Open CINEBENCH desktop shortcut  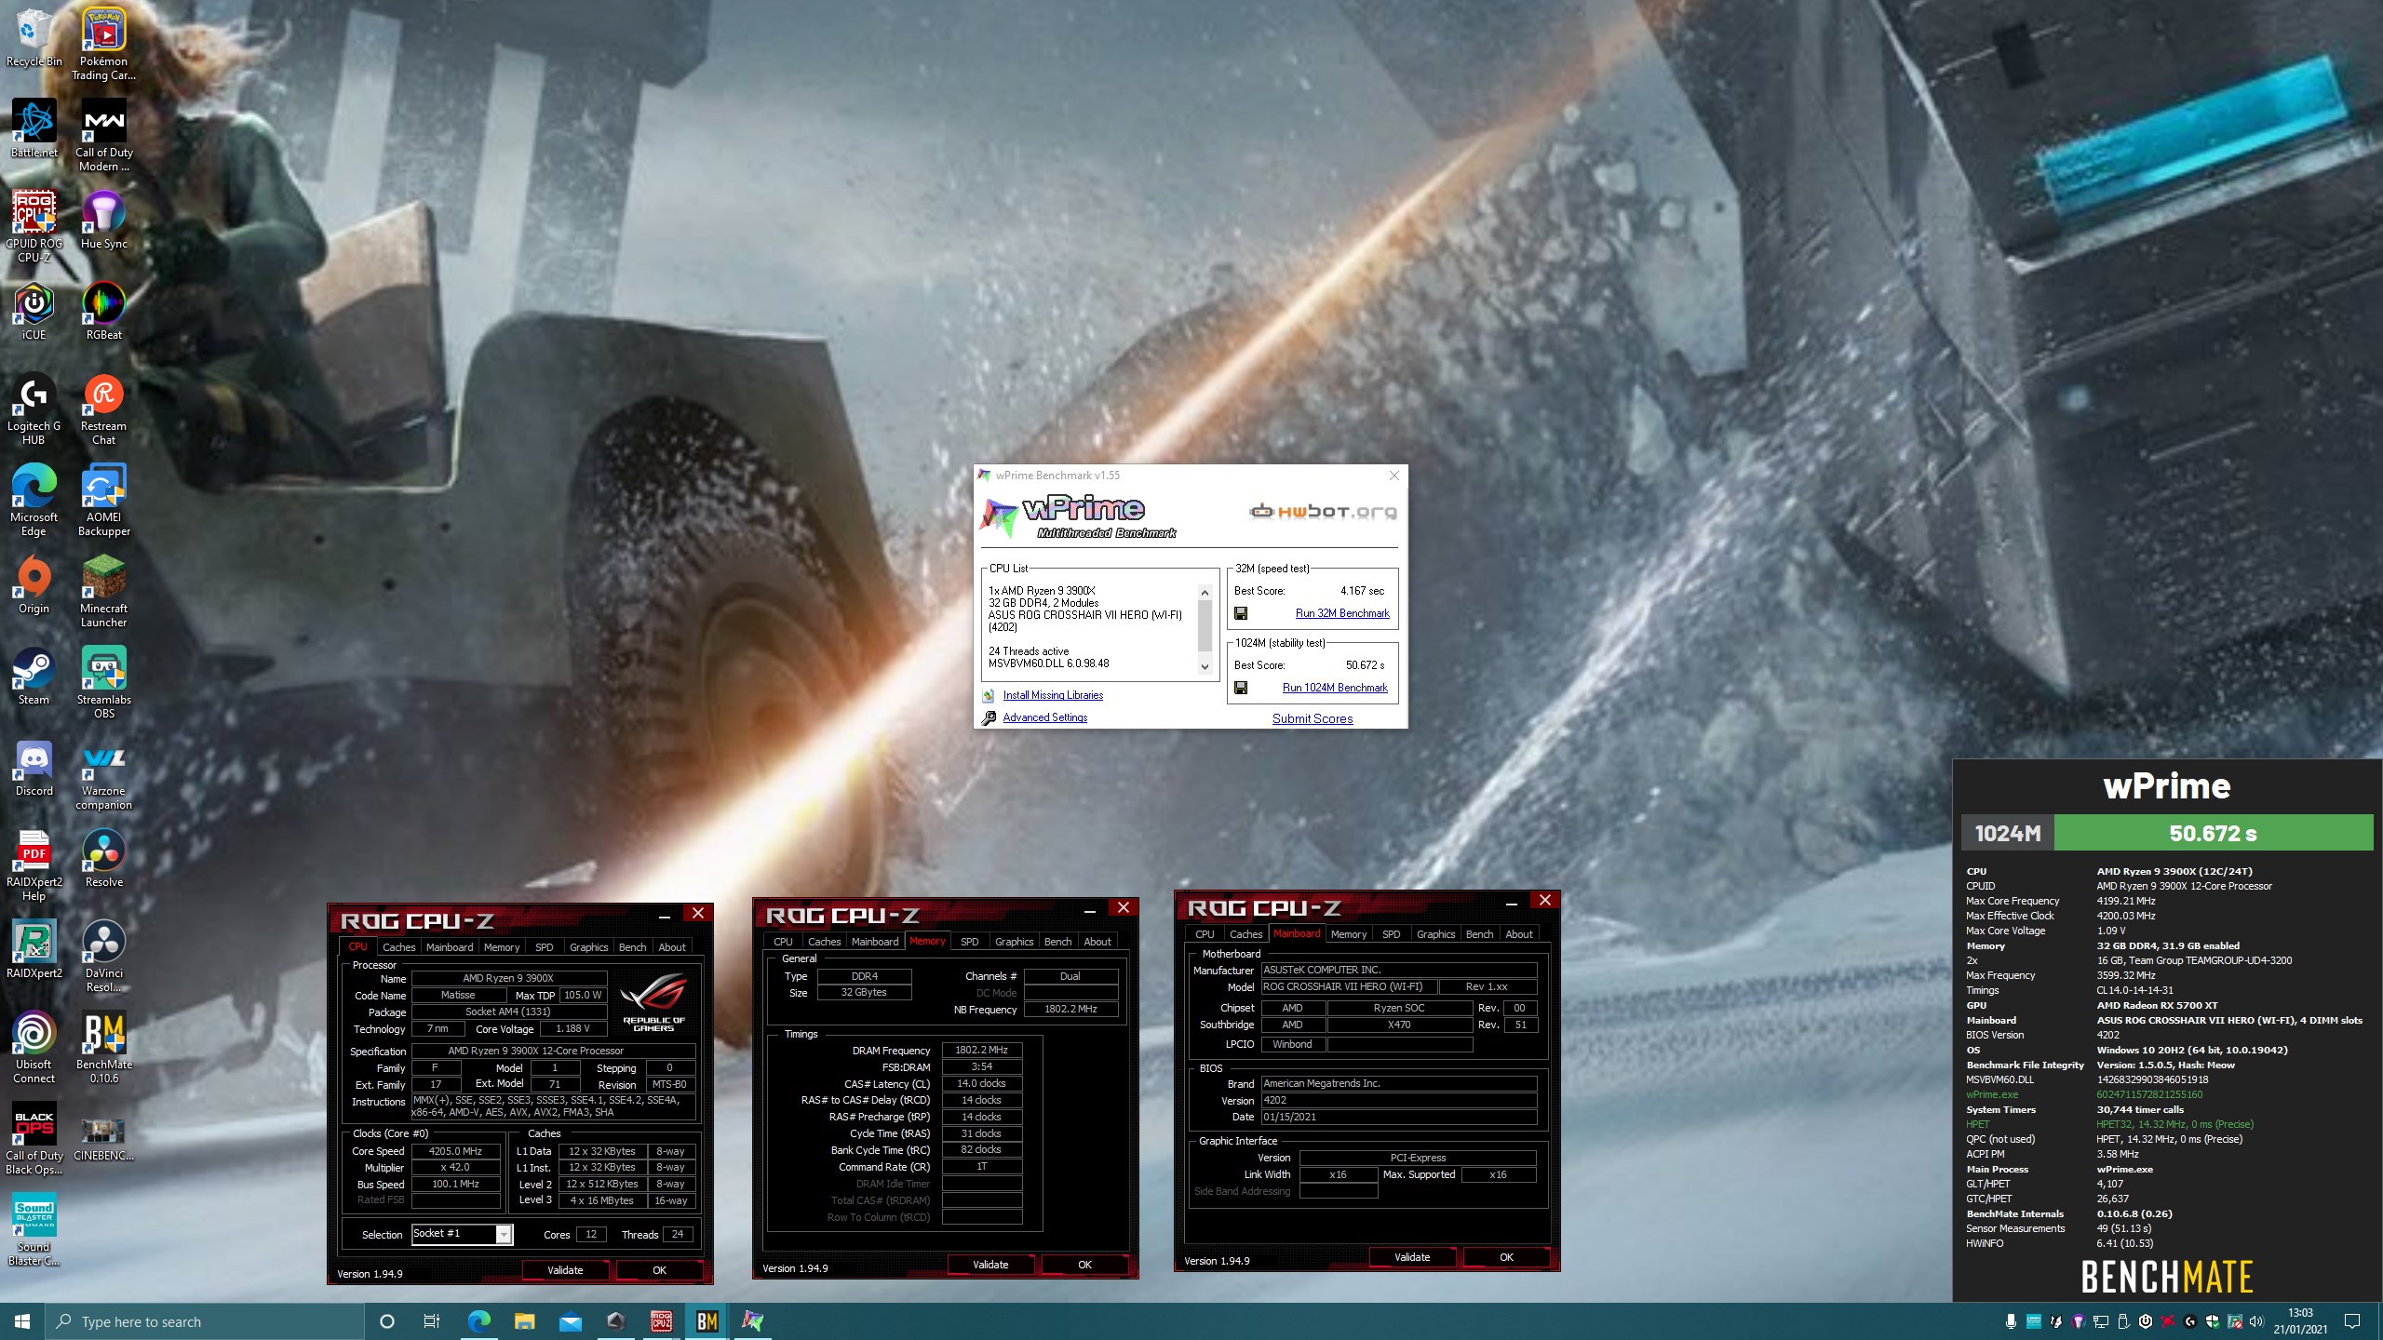tap(104, 1137)
